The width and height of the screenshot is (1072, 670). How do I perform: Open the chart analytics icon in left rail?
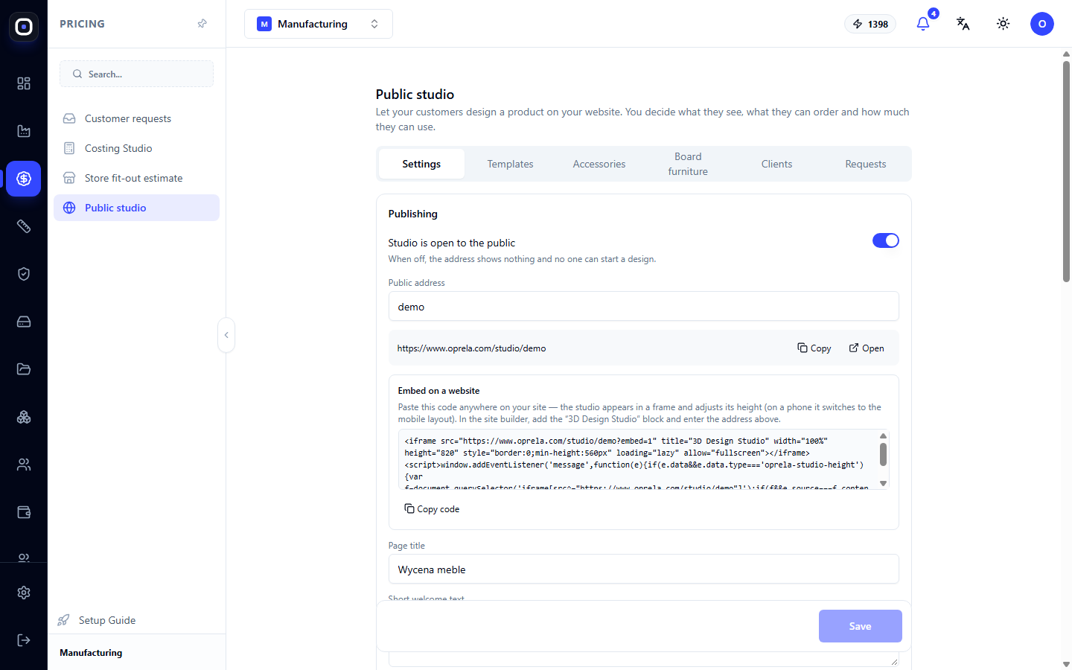pos(24,131)
